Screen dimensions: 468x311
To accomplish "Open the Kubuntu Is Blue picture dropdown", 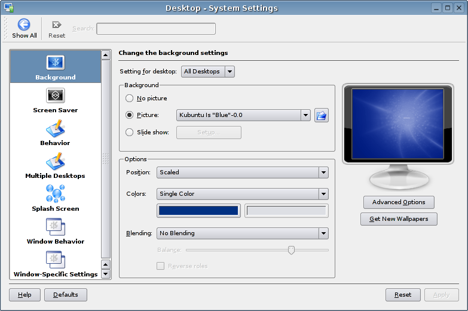I will click(x=243, y=115).
